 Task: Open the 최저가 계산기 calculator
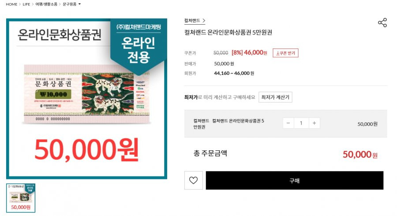pos(275,97)
